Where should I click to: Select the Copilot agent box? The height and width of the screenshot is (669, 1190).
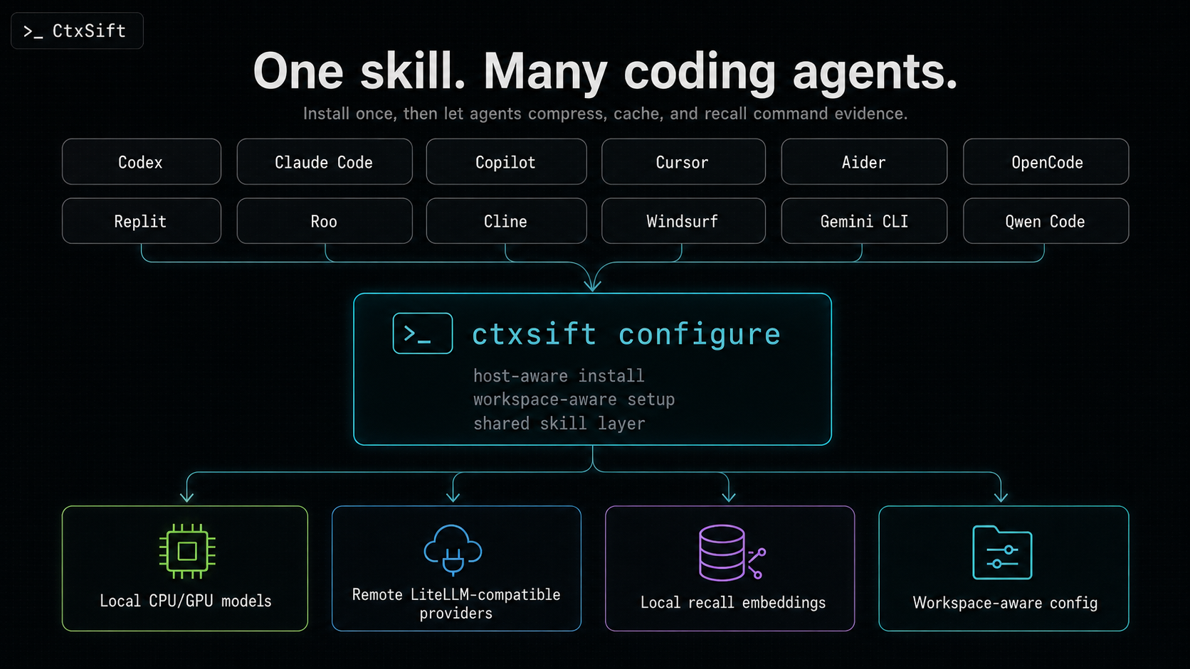click(x=507, y=161)
